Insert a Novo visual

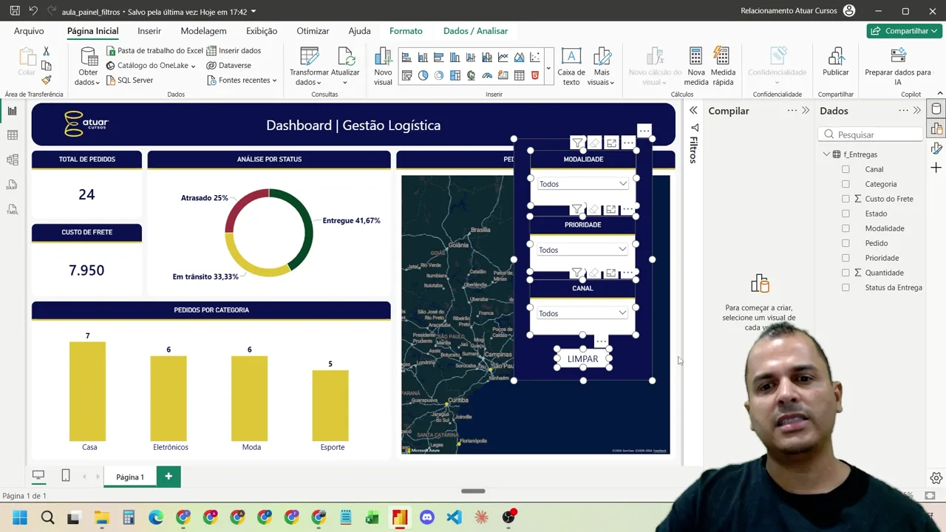383,66
